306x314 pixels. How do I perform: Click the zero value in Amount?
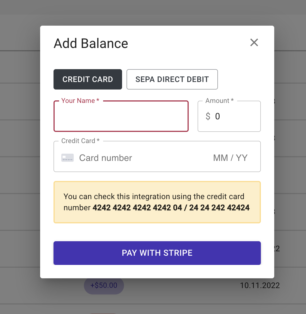(218, 116)
